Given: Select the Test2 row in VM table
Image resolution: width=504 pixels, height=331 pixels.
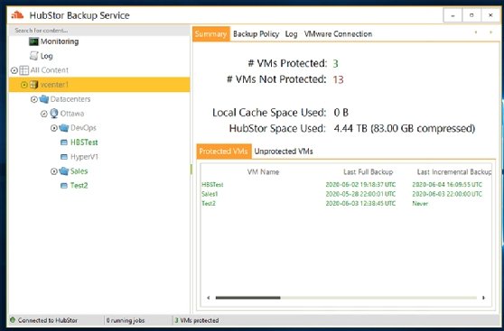Looking at the screenshot, I should point(346,203).
